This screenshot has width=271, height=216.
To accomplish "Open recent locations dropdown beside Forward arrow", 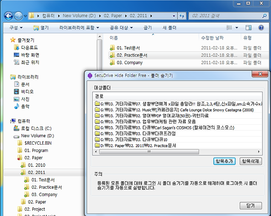I will point(26,16).
